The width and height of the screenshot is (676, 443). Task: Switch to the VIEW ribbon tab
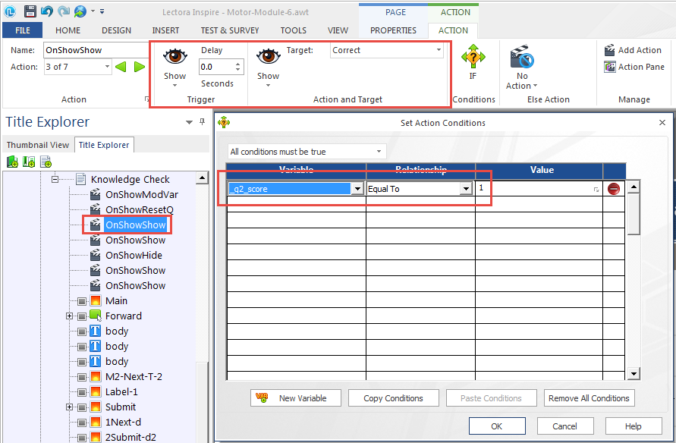coord(338,30)
